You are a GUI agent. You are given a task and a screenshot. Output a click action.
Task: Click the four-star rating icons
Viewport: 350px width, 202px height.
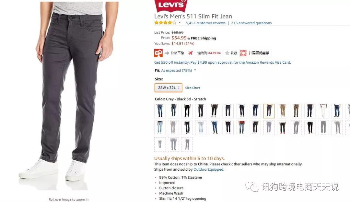[165, 23]
